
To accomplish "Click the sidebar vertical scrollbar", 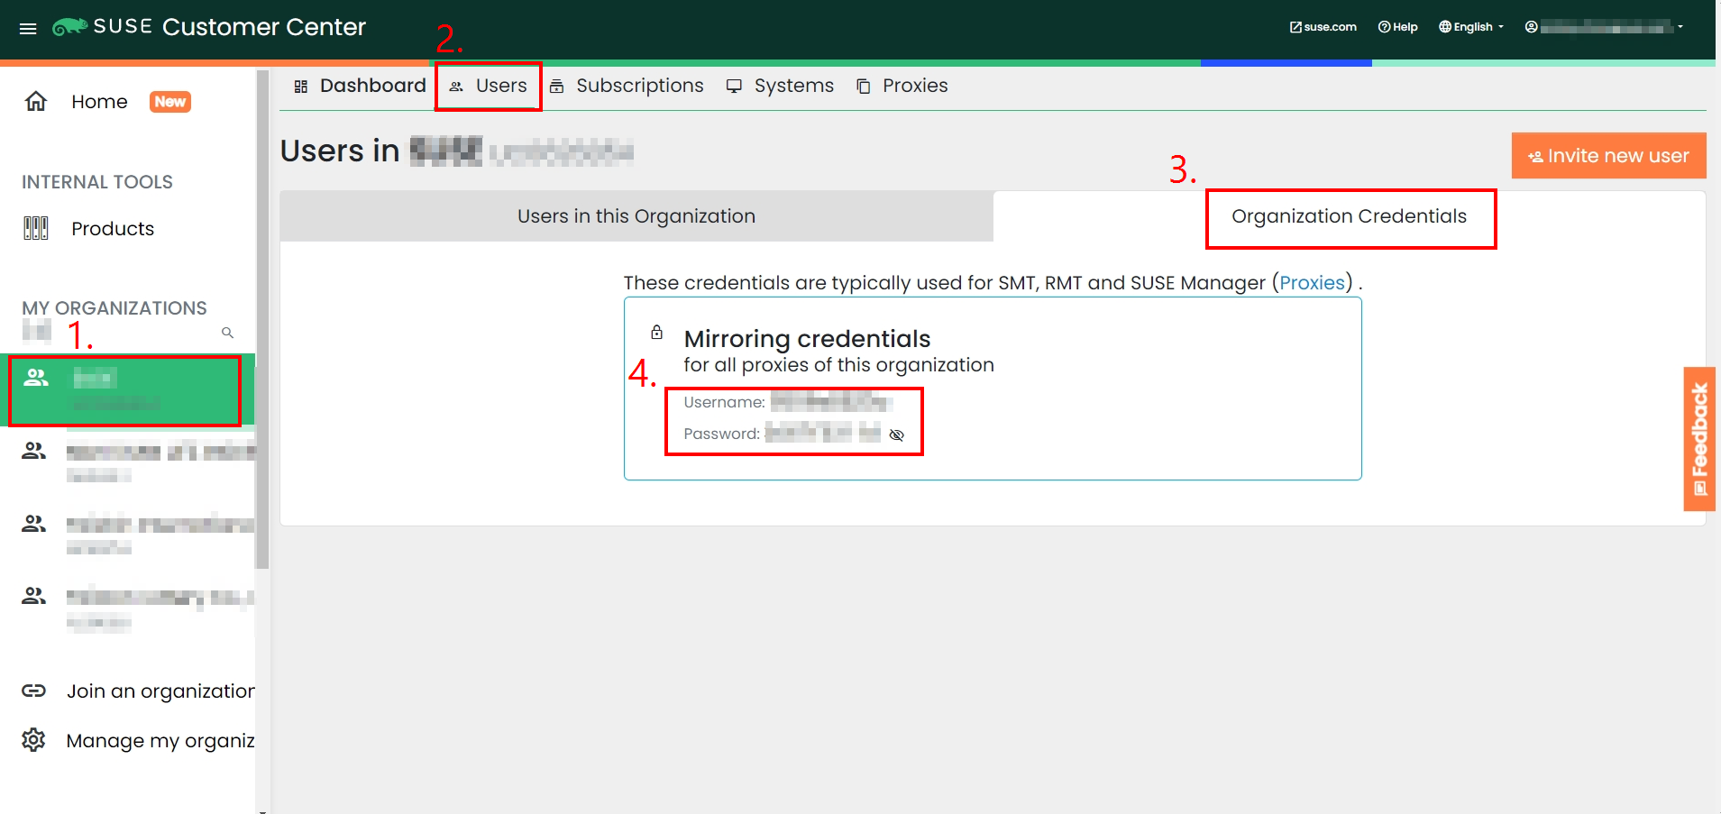I will (x=262, y=320).
